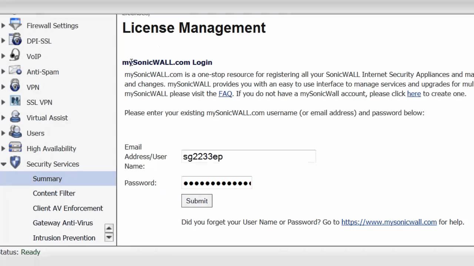Open the High Availability menu label
The image size is (474, 266).
click(51, 149)
